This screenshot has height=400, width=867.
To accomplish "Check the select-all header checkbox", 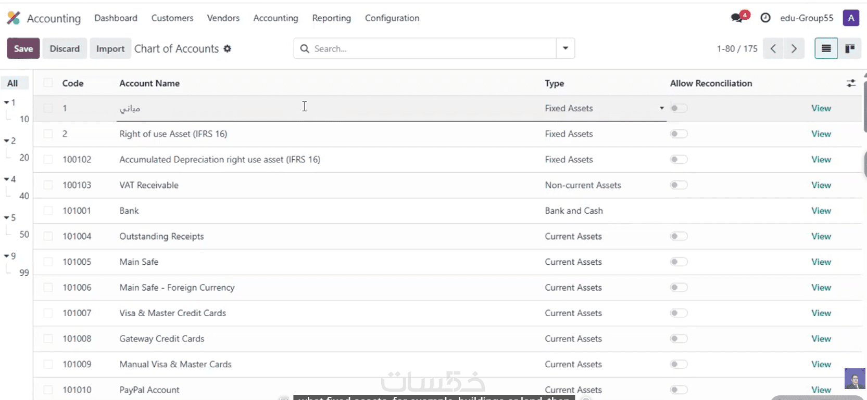I will 48,83.
